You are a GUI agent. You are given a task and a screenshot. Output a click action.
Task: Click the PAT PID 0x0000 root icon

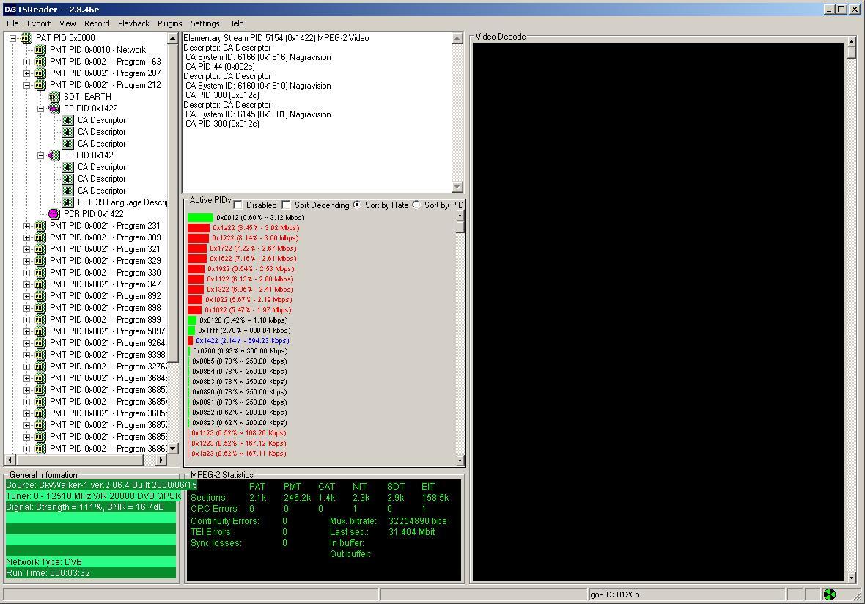[26, 38]
